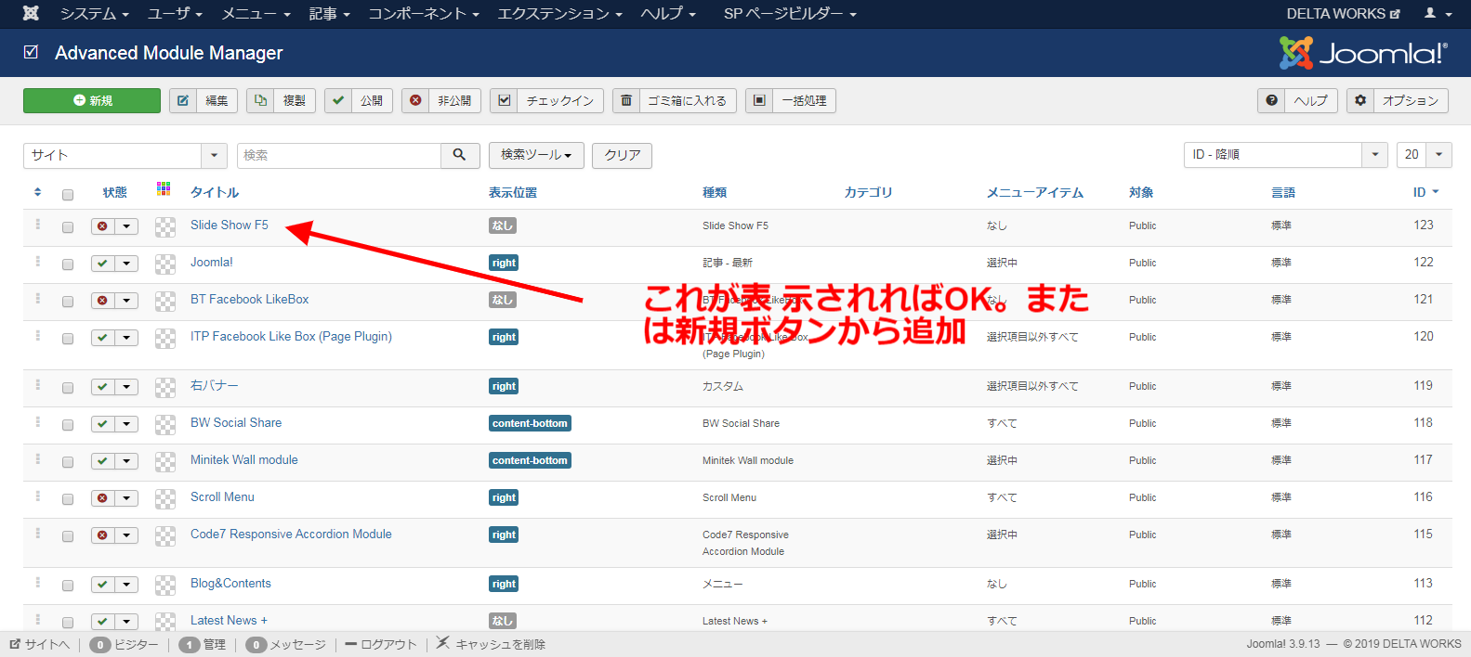This screenshot has width=1471, height=657.
Task: Toggle status icon of 右バナー module
Action: (x=102, y=387)
